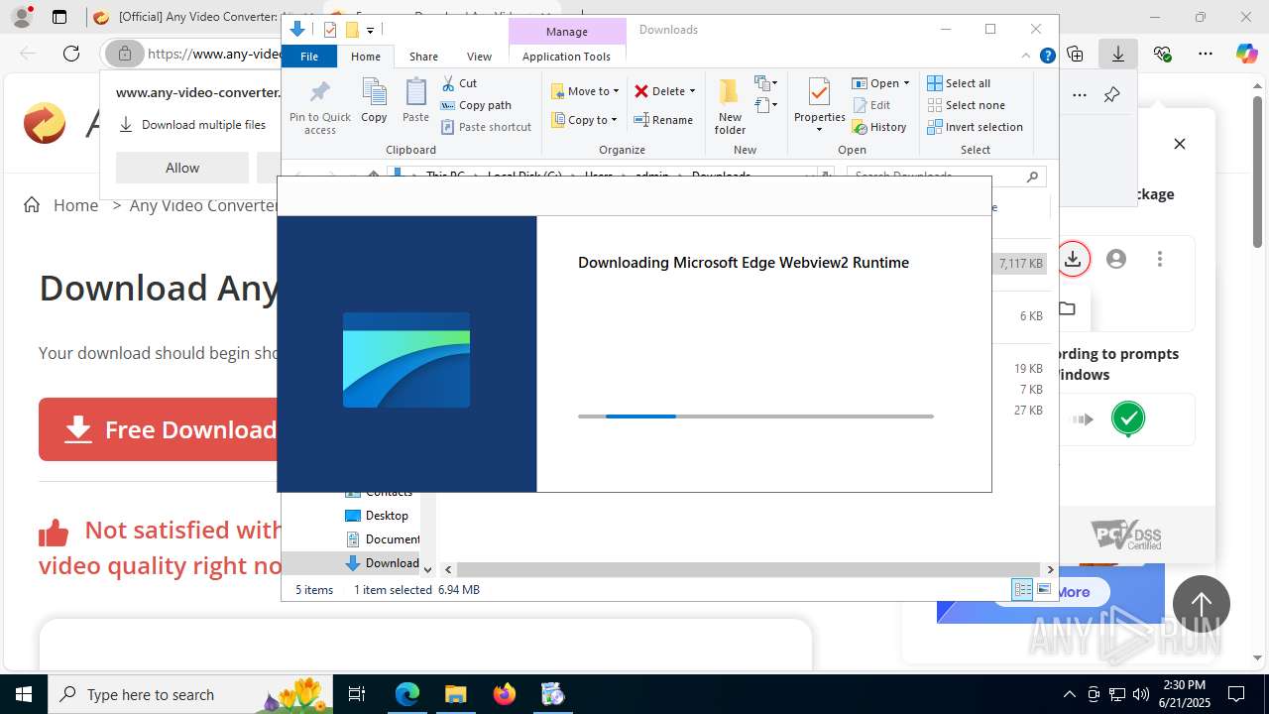Open file History from the ribbon
The height and width of the screenshot is (714, 1269).
click(879, 127)
